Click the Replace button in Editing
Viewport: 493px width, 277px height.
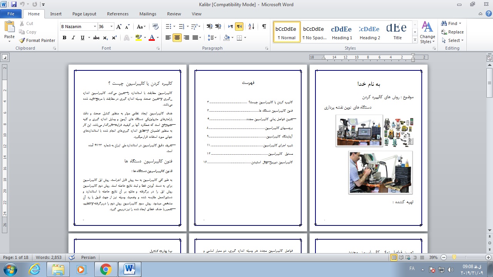pyautogui.click(x=453, y=32)
